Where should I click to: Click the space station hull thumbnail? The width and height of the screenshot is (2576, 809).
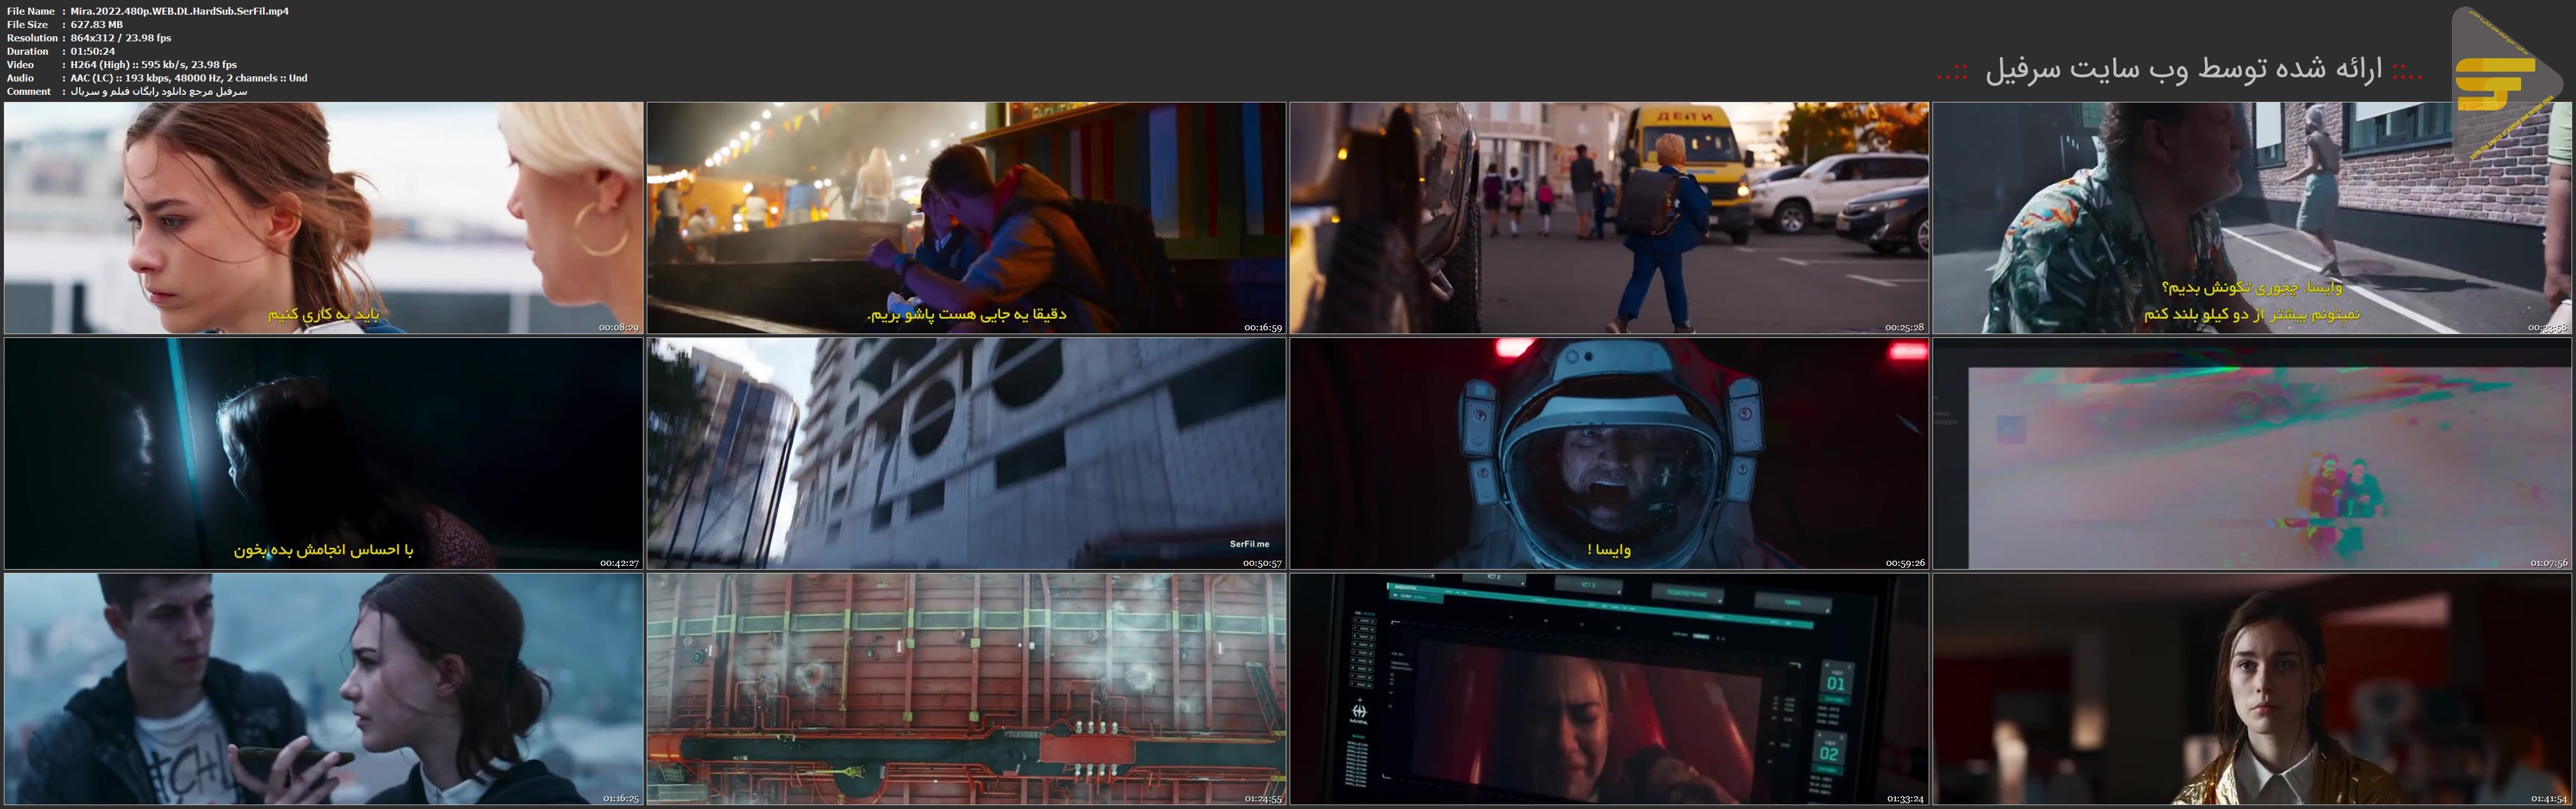966,689
